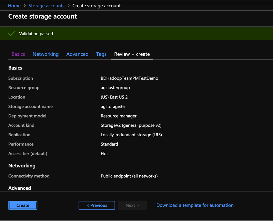Click the Advanced section heading at bottom
The image size is (273, 221).
pyautogui.click(x=20, y=188)
